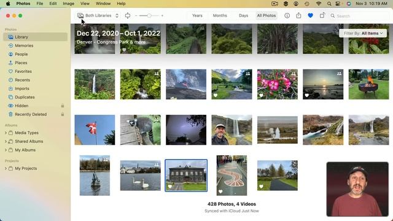Switch to Days view
The height and width of the screenshot is (221, 393).
(243, 15)
